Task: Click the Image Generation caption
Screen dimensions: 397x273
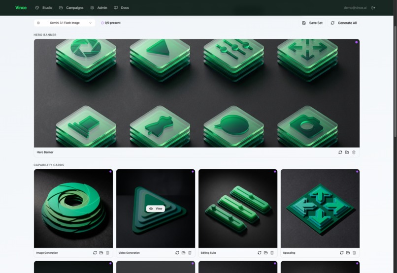Action: 47,253
